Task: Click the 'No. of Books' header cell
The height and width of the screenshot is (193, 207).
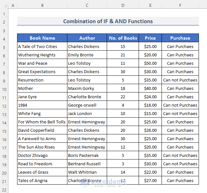Action: (x=123, y=38)
